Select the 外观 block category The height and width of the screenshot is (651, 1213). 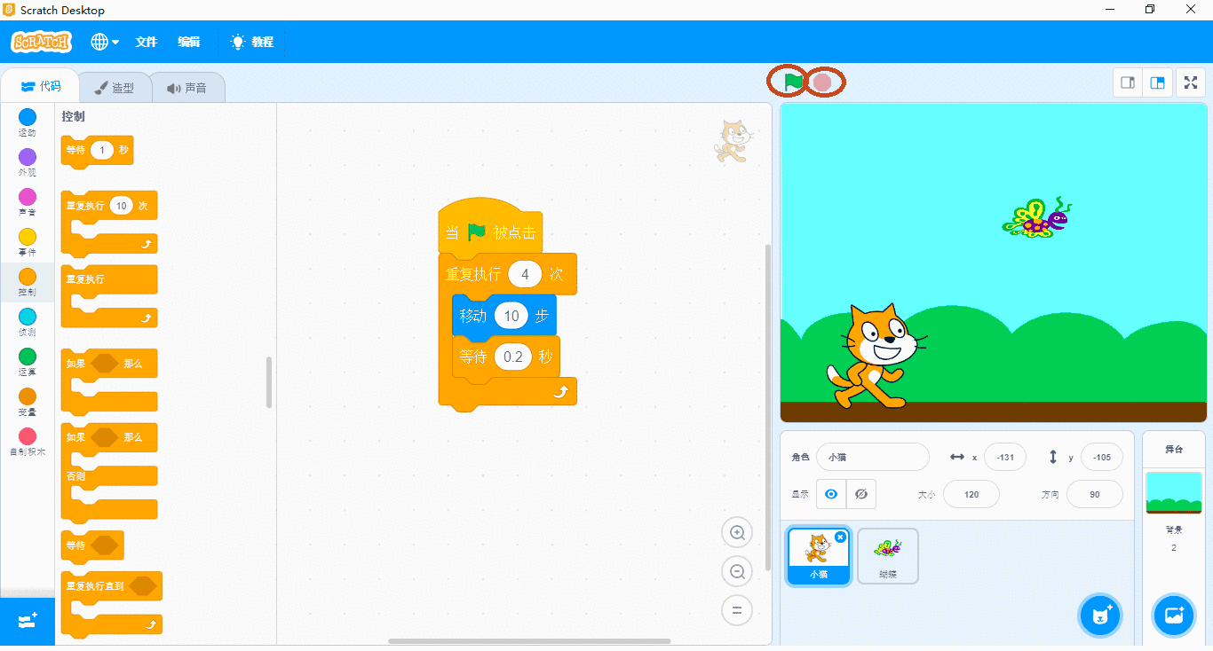[28, 162]
